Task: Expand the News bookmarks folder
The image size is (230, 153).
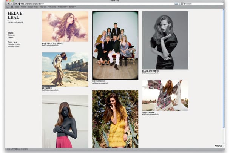Action: pos(62,7)
